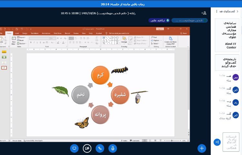Click the Find button in Editing group
The image size is (242, 155).
[154, 37]
